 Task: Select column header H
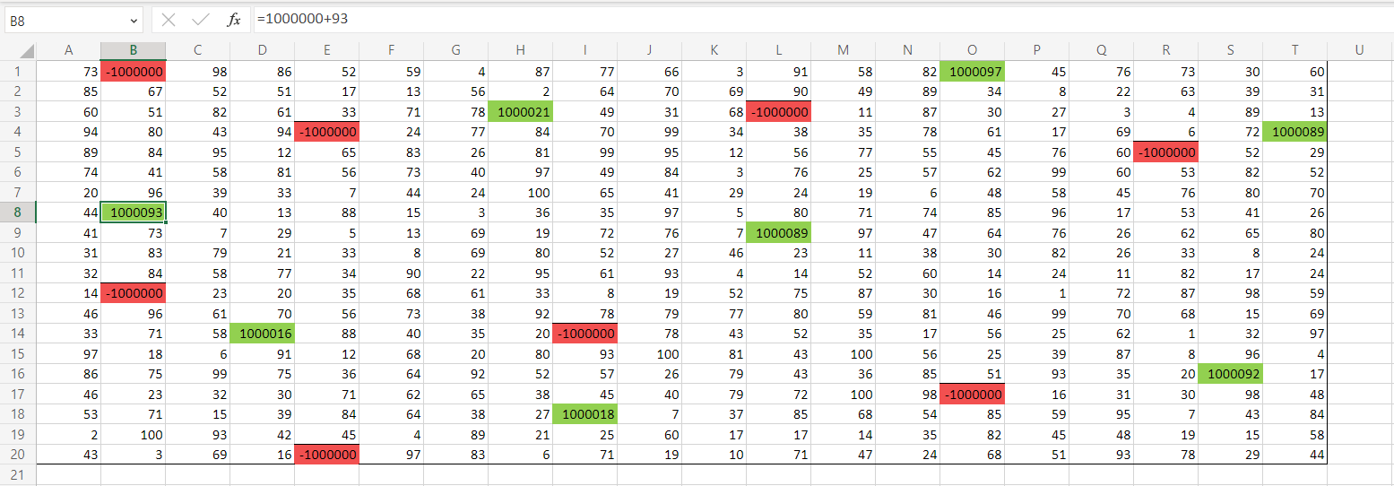[520, 50]
